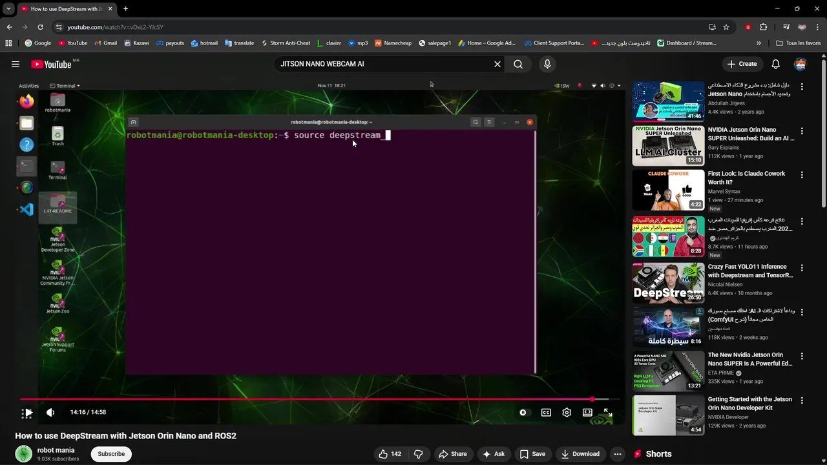This screenshot has height=465, width=827.
Task: Save video to a playlist
Action: point(533,454)
